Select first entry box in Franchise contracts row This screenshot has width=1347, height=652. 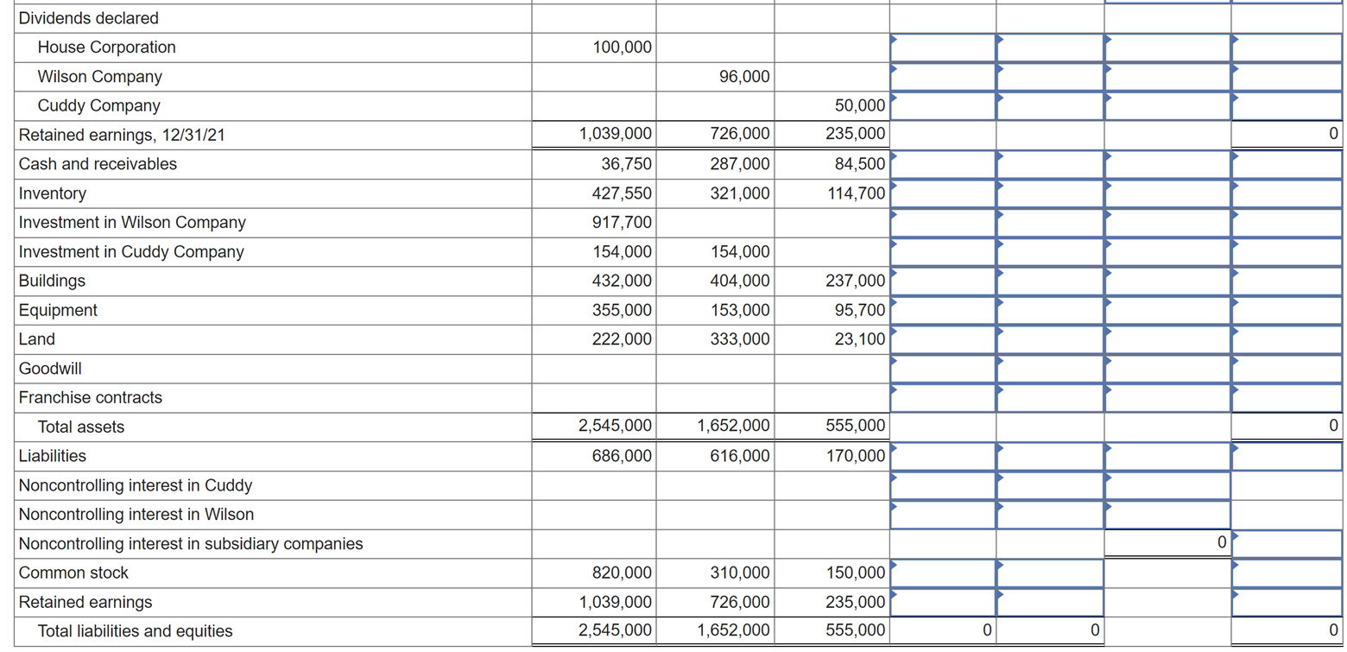point(943,398)
